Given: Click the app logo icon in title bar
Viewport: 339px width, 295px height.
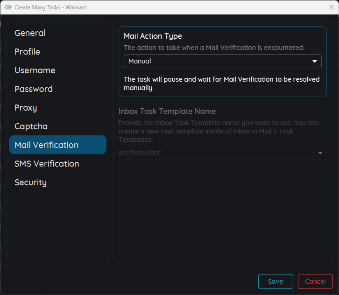Looking at the screenshot, I should tap(7, 7).
